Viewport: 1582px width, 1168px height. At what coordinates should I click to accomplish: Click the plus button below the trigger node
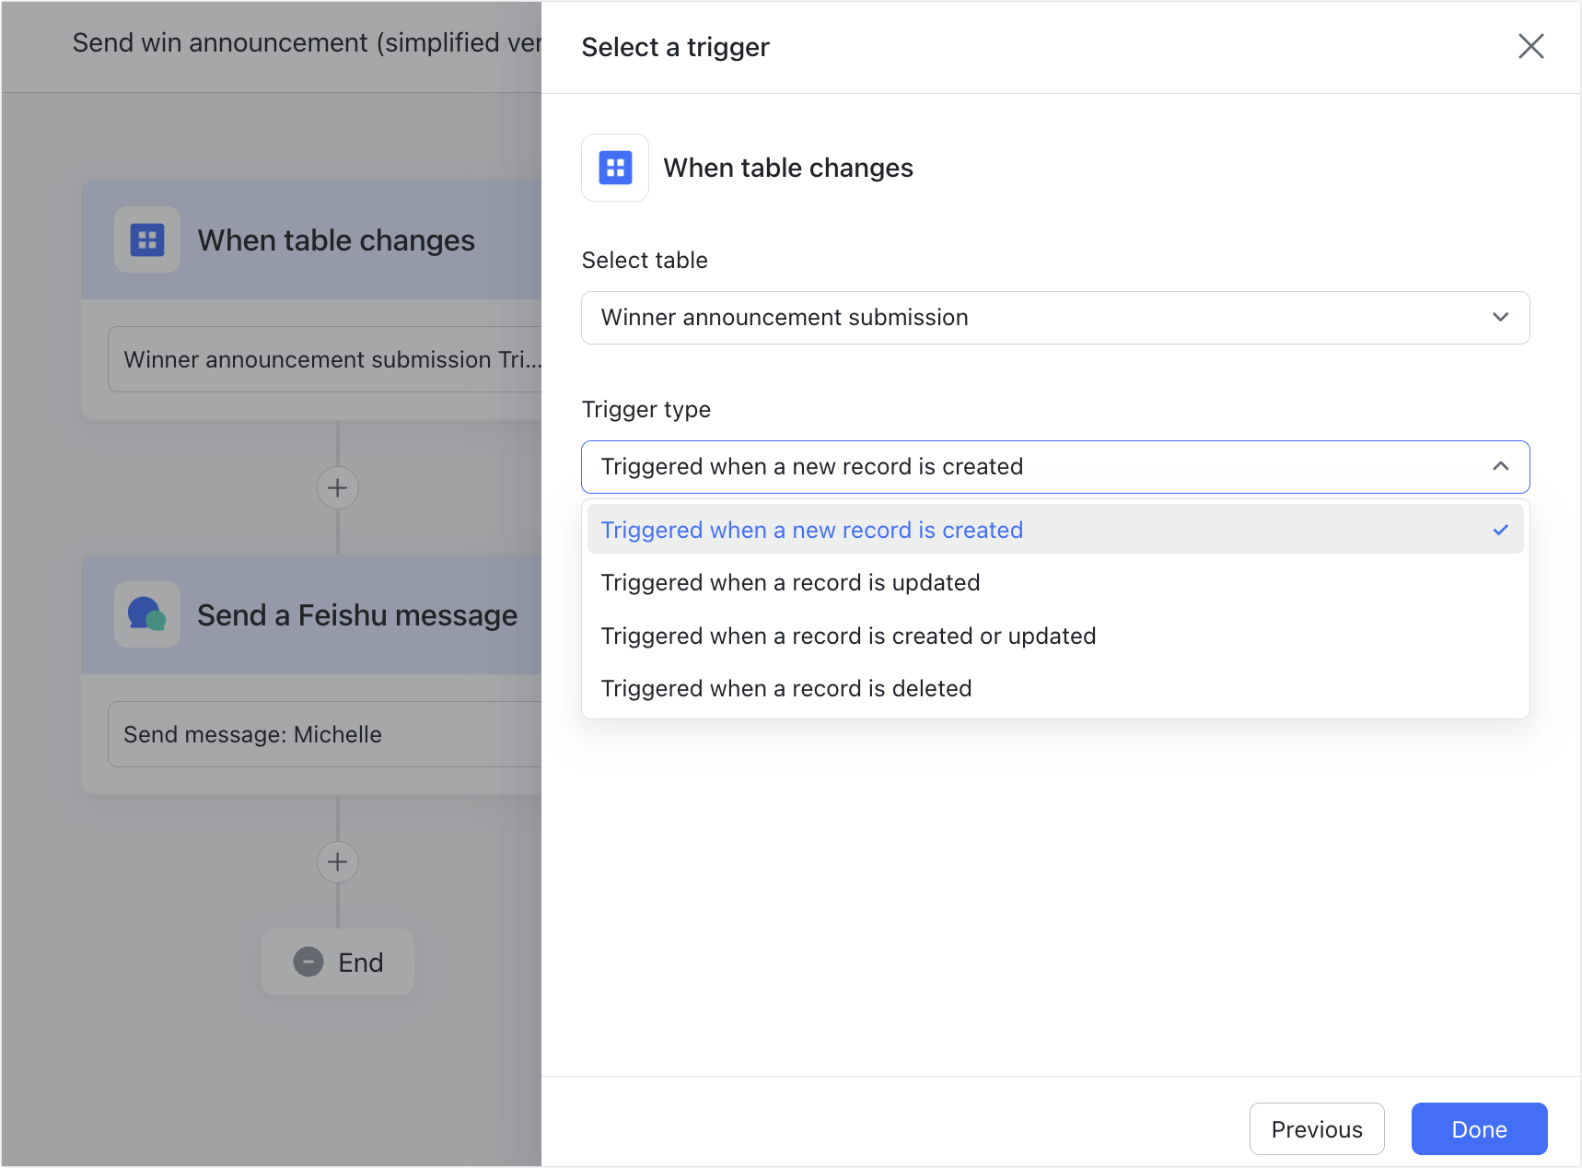(338, 487)
